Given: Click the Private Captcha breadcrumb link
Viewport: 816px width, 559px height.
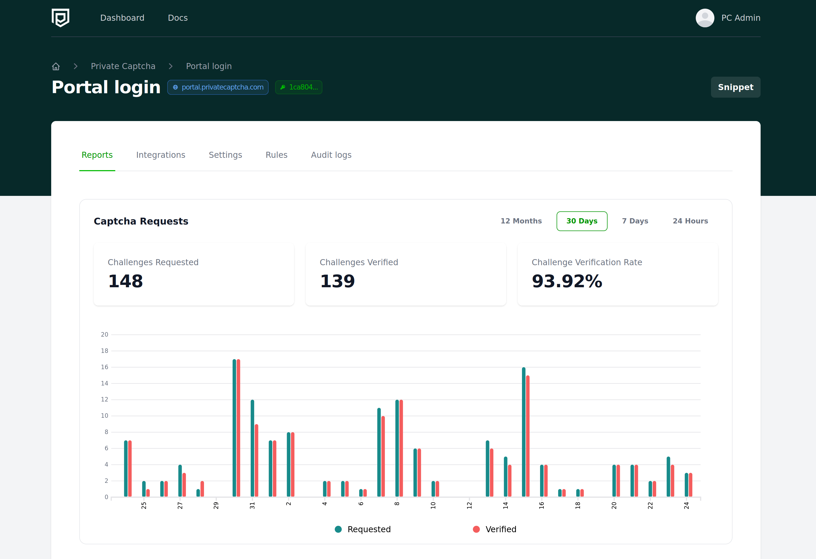Looking at the screenshot, I should (123, 66).
